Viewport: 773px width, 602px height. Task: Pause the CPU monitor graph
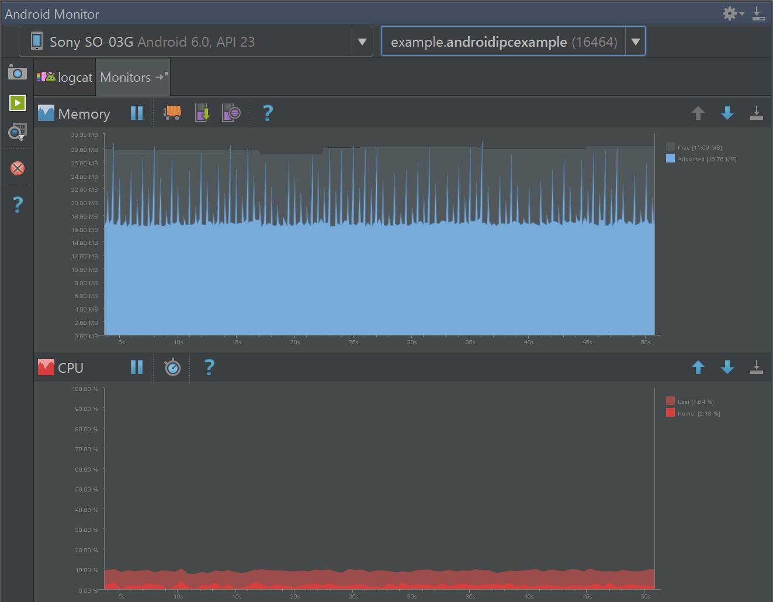tap(137, 367)
